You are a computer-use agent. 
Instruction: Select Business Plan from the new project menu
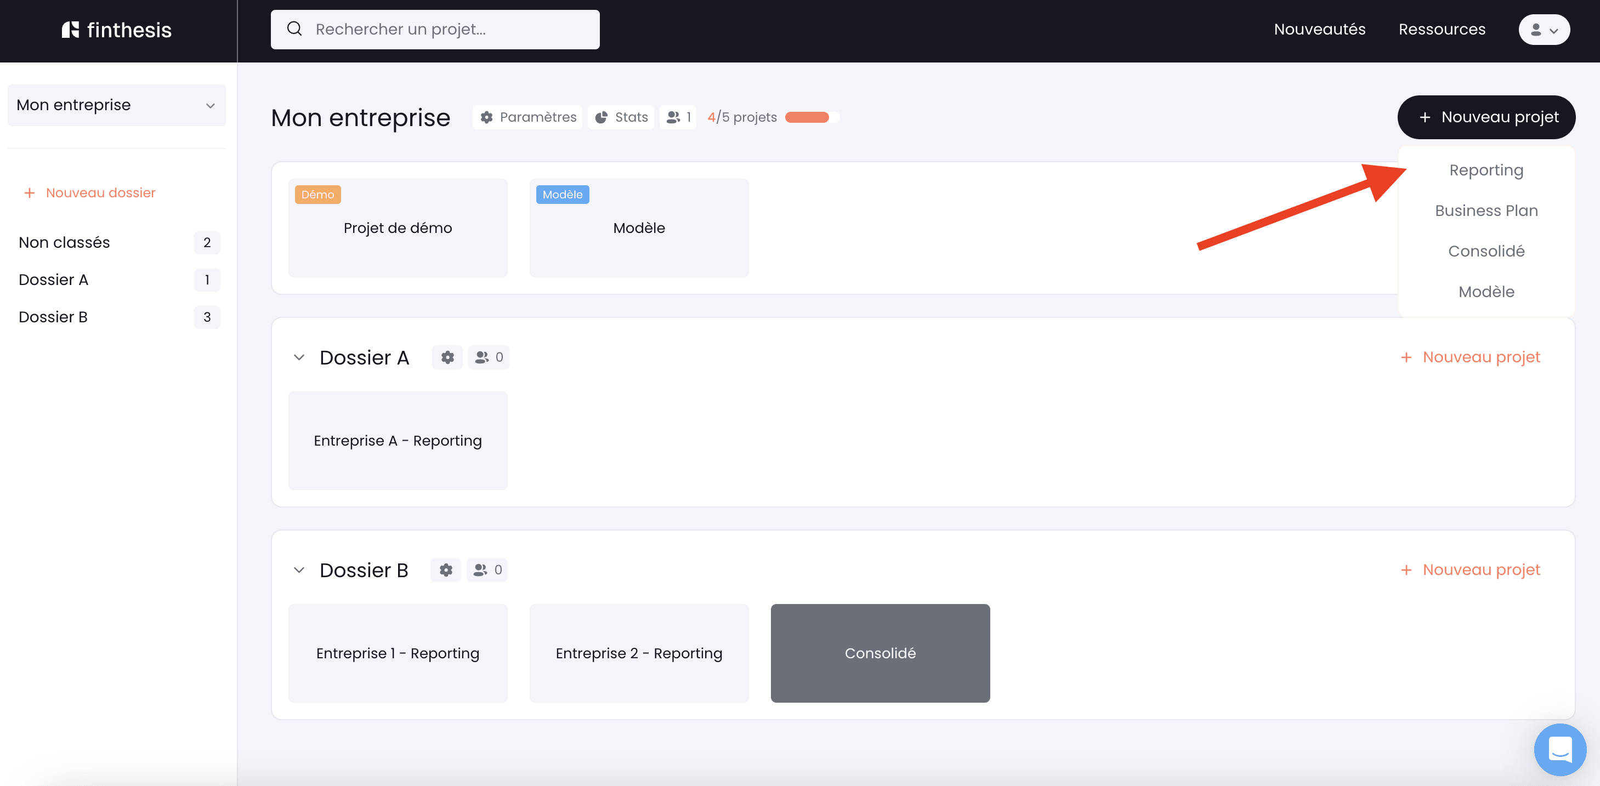tap(1486, 210)
